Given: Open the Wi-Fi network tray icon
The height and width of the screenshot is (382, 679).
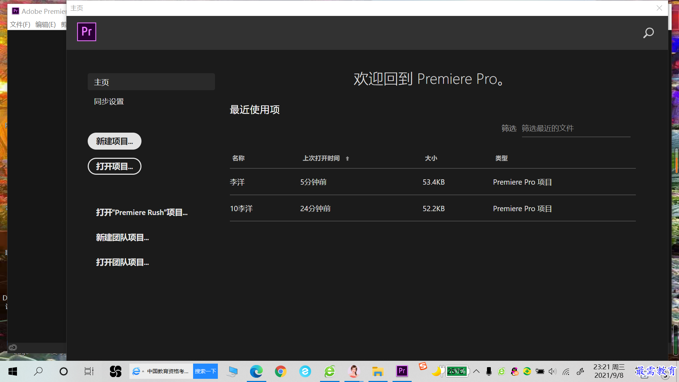Looking at the screenshot, I should 566,371.
